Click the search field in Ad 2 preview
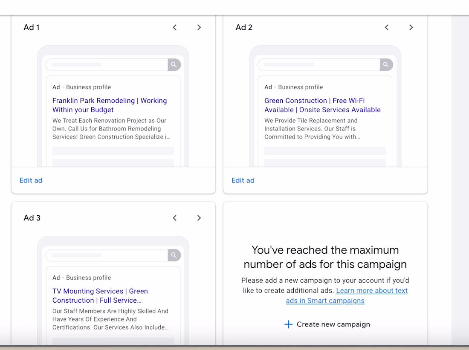This screenshot has height=350, width=469. [319, 65]
